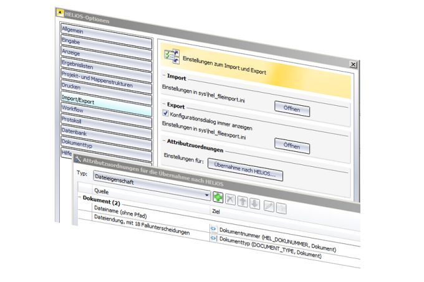Collapse the Dokument (2) group

[x=80, y=197]
